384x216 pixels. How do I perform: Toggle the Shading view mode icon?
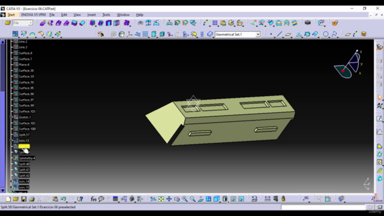pyautogui.click(x=225, y=199)
